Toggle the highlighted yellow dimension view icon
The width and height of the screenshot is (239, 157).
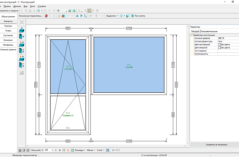[90, 11]
